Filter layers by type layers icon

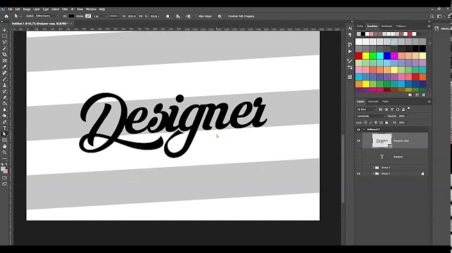coord(392,110)
